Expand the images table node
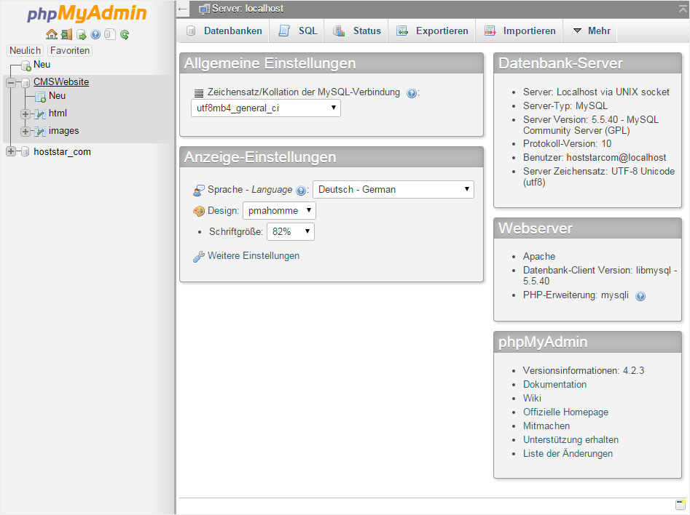The width and height of the screenshot is (690, 515). coord(25,132)
